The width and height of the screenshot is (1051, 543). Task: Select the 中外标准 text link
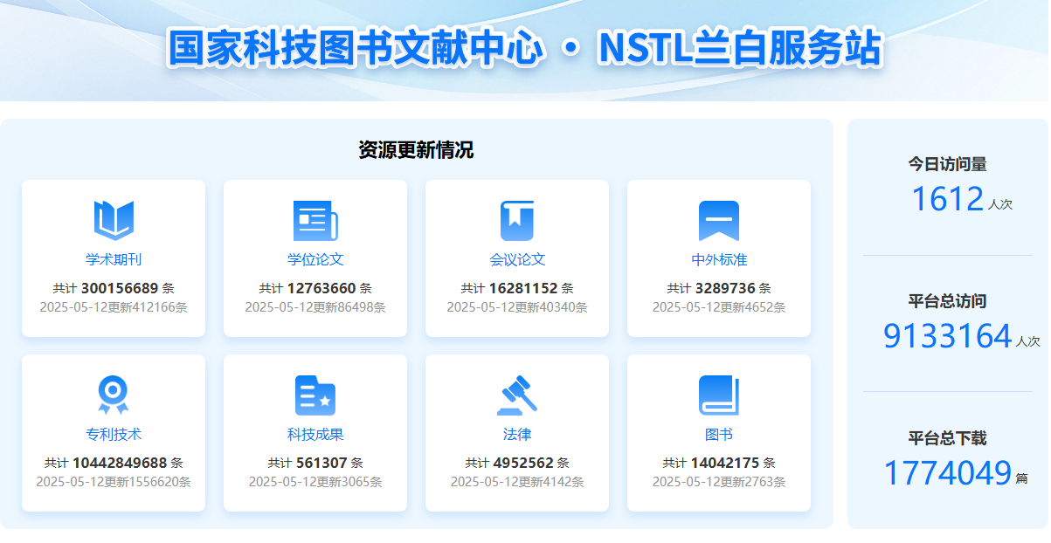click(x=719, y=259)
